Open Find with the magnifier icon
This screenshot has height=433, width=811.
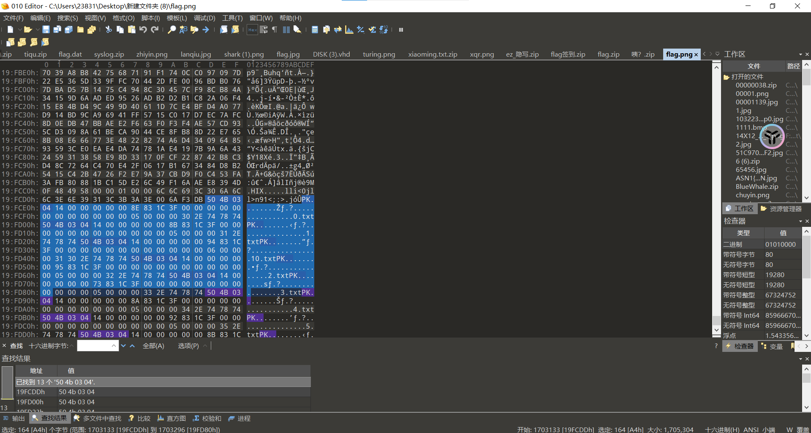pyautogui.click(x=171, y=30)
